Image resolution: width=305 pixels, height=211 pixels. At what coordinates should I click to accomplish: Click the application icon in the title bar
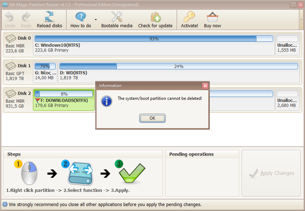[5, 5]
